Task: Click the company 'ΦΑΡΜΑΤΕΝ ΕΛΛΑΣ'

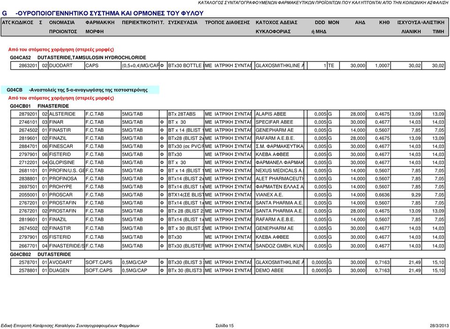Action: pyautogui.click(x=279, y=187)
